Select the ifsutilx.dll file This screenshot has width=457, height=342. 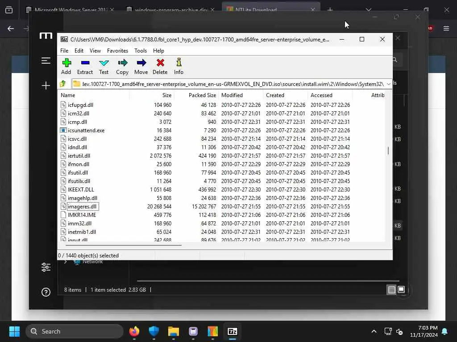point(79,181)
